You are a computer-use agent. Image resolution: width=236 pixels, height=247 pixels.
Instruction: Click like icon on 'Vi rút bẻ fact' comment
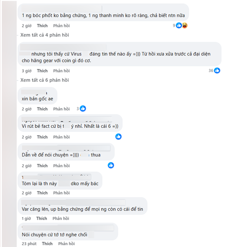pos(118,137)
